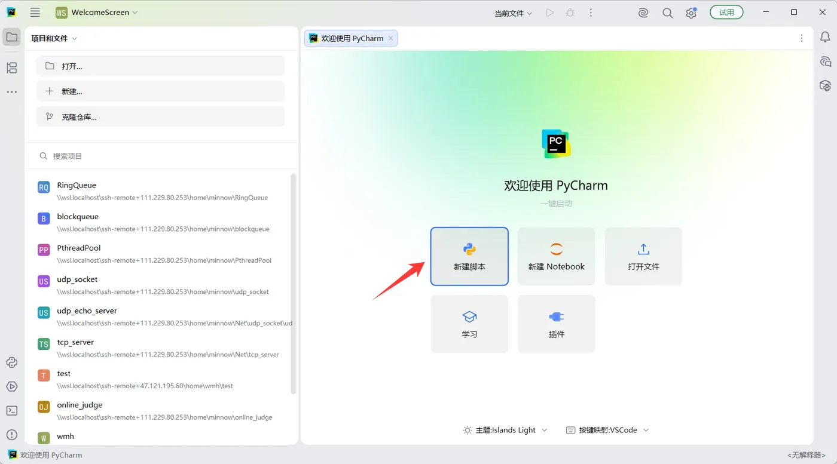This screenshot has height=464, width=837.
Task: Click the Search Everywhere magnifier icon
Action: pyautogui.click(x=668, y=13)
